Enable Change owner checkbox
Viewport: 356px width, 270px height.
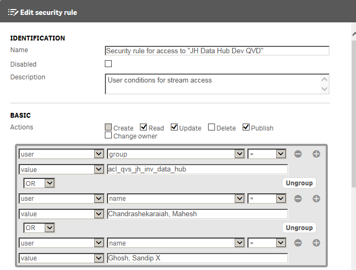(109, 135)
